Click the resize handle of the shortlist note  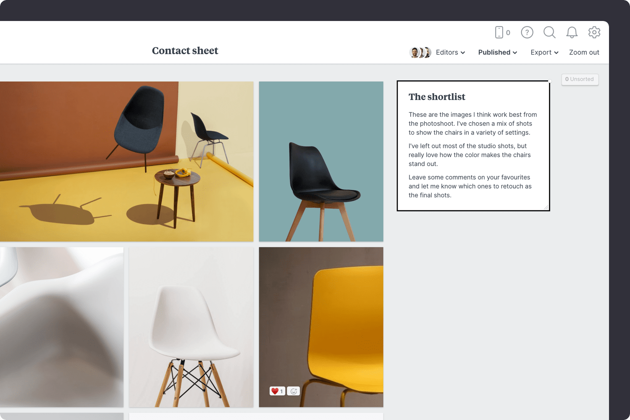pyautogui.click(x=546, y=207)
